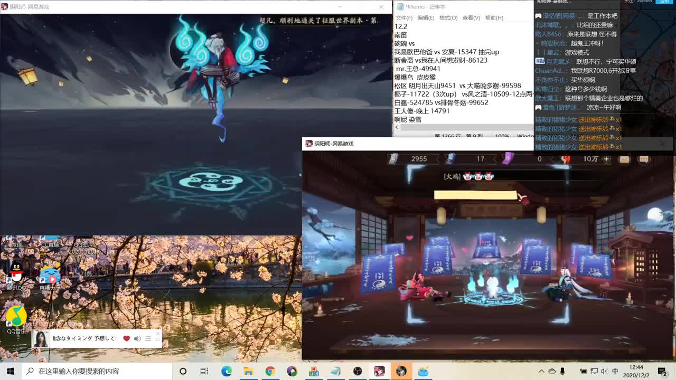The image size is (676, 380).
Task: Open the chat bubble icon in game top bar
Action: [644, 159]
